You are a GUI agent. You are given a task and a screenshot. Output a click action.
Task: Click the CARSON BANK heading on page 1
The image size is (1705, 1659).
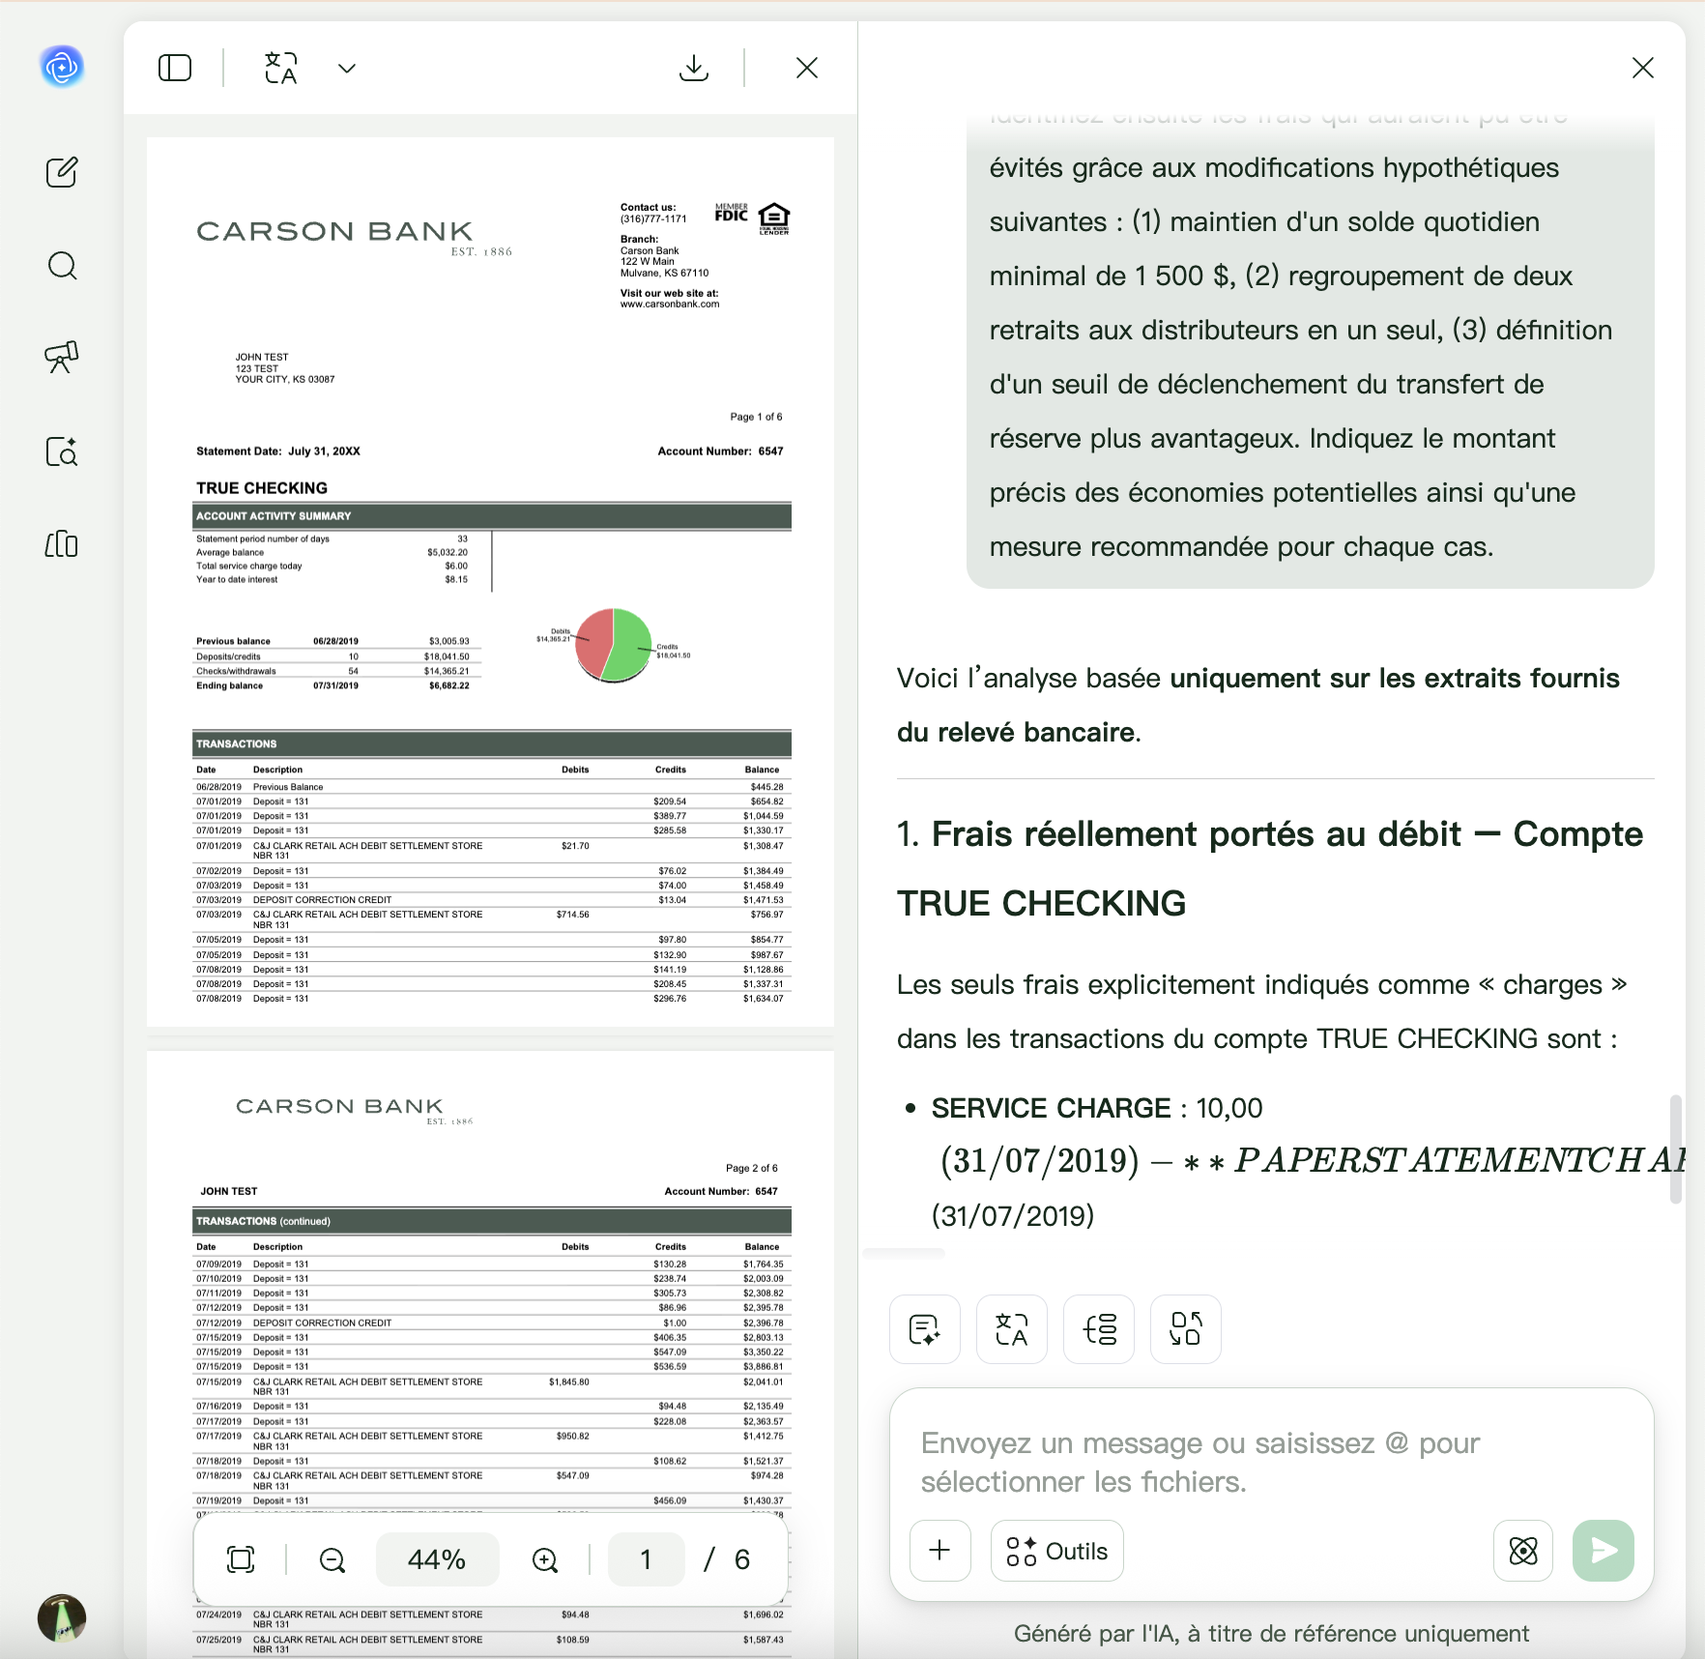tap(335, 231)
